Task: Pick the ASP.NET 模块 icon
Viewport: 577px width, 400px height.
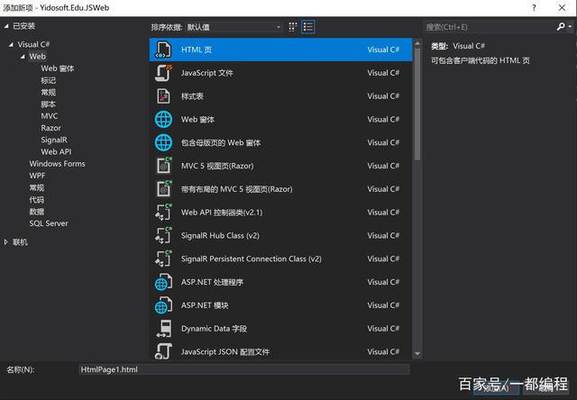Action: [163, 305]
